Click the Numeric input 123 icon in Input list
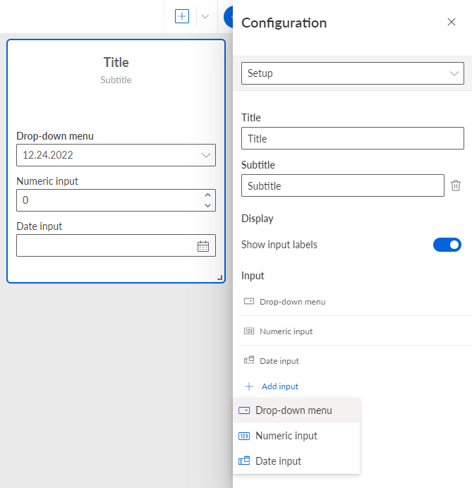 249,331
